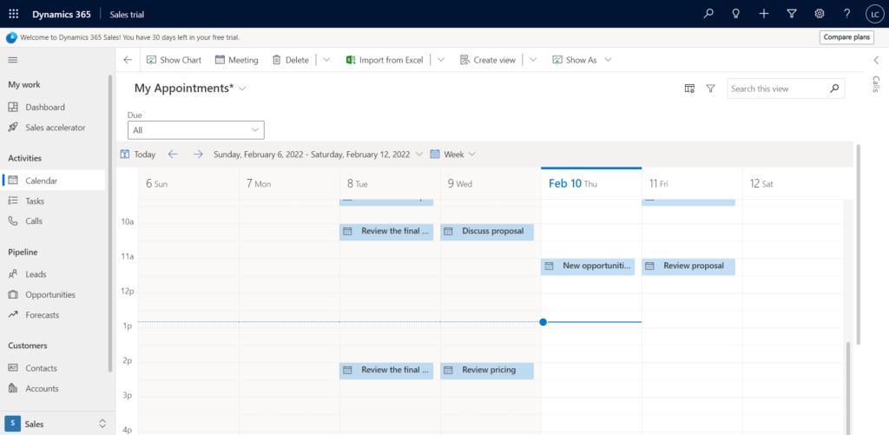This screenshot has width=889, height=435.
Task: Expand dropdown next to Import from Excel
Action: click(x=441, y=60)
